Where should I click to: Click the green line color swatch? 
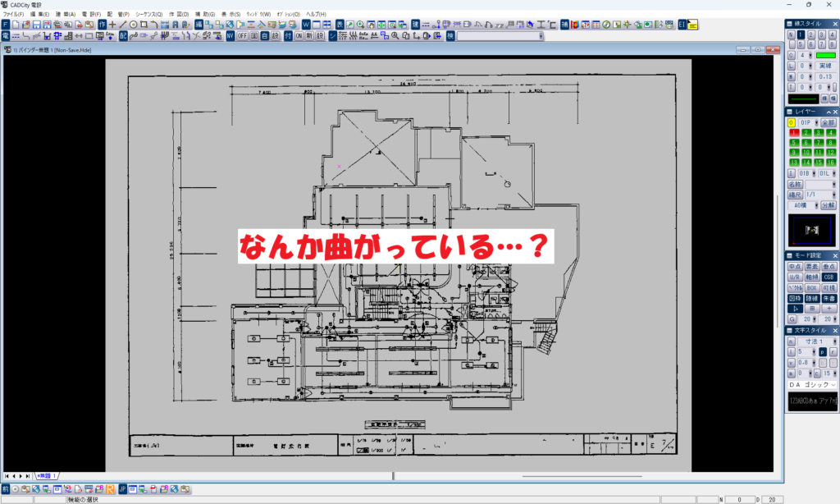(x=825, y=55)
